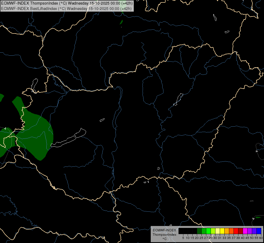Click the orange 33-35 legend swatch
Viewport: 264px width, 243px height.
click(227, 231)
